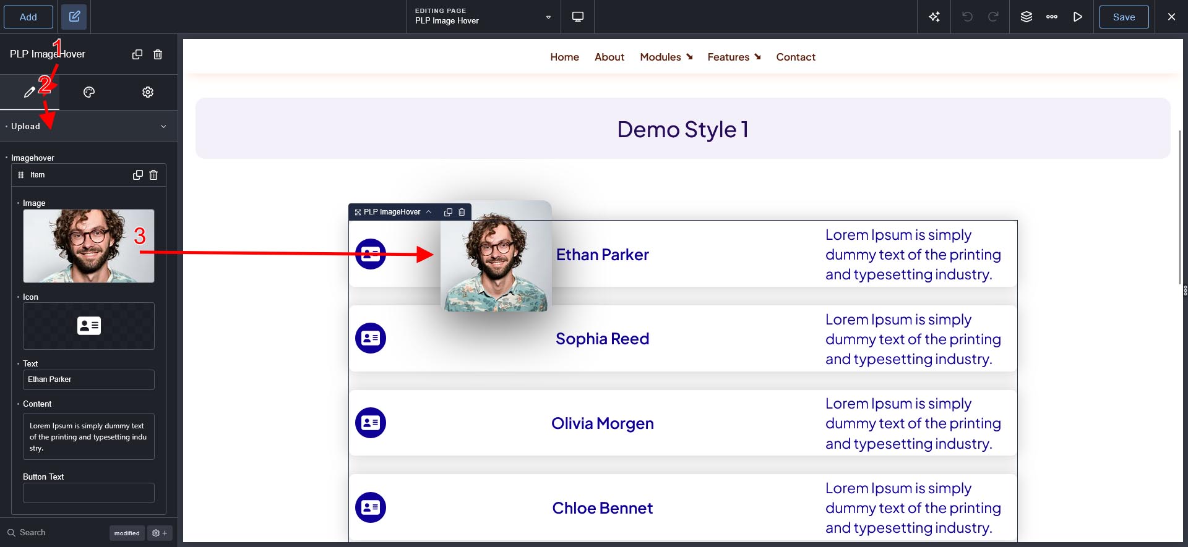Click the Text field with Ethan Parker
The height and width of the screenshot is (547, 1188).
pos(88,380)
